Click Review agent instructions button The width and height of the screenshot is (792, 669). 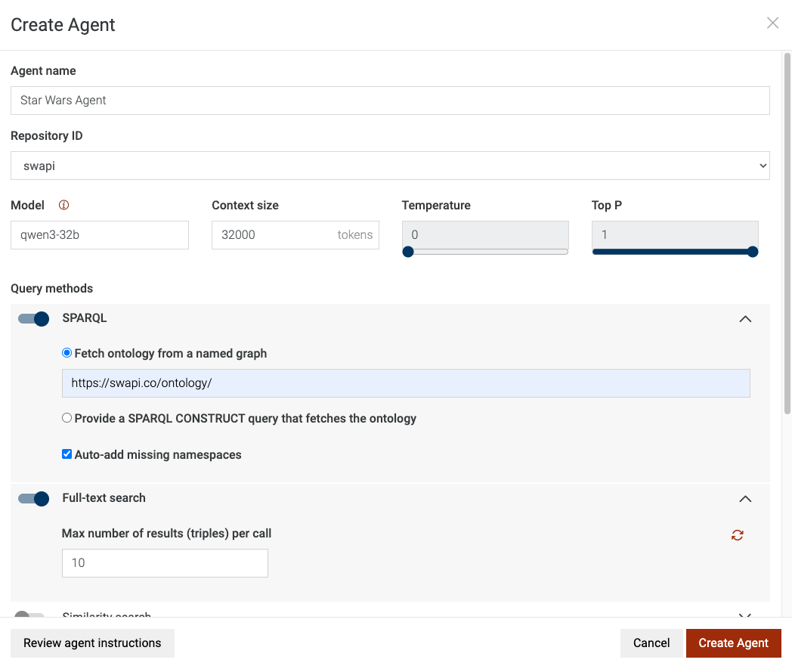92,643
